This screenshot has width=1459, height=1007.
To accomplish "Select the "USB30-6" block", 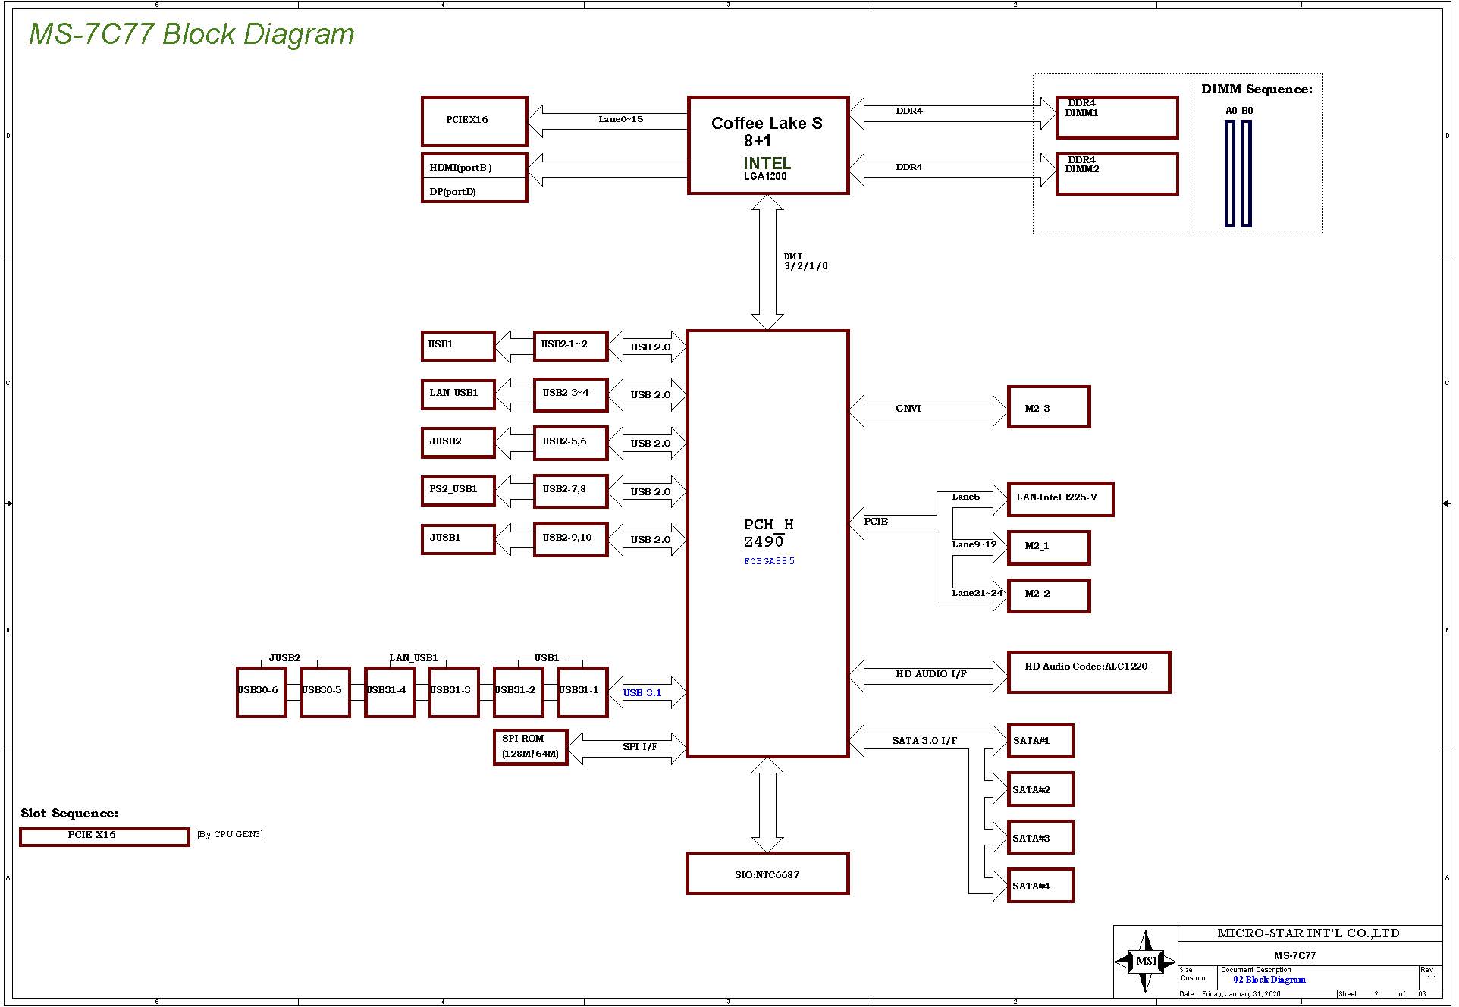I will coord(262,692).
